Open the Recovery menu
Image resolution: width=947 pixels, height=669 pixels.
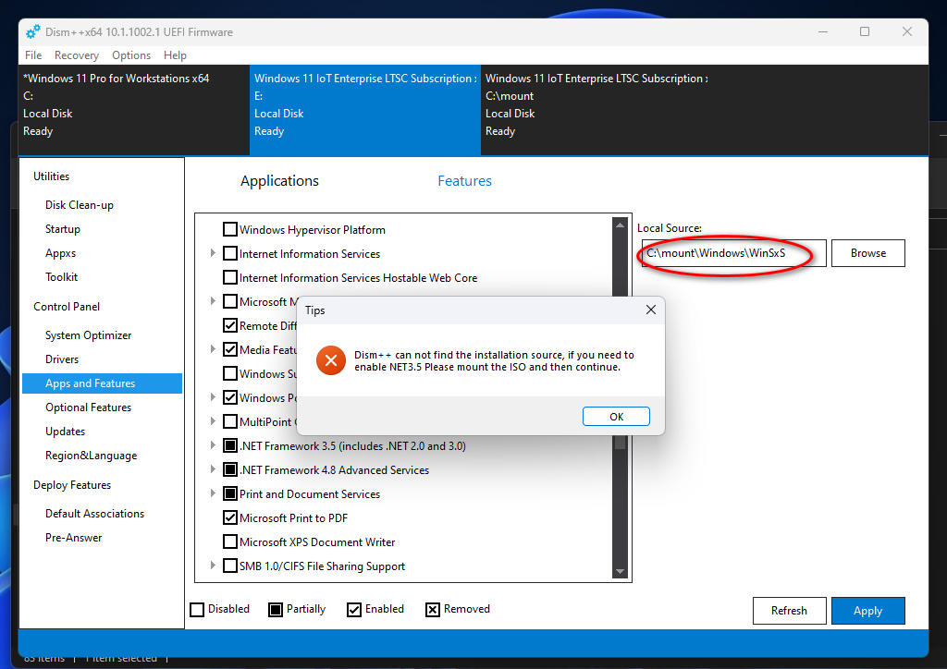coord(77,55)
